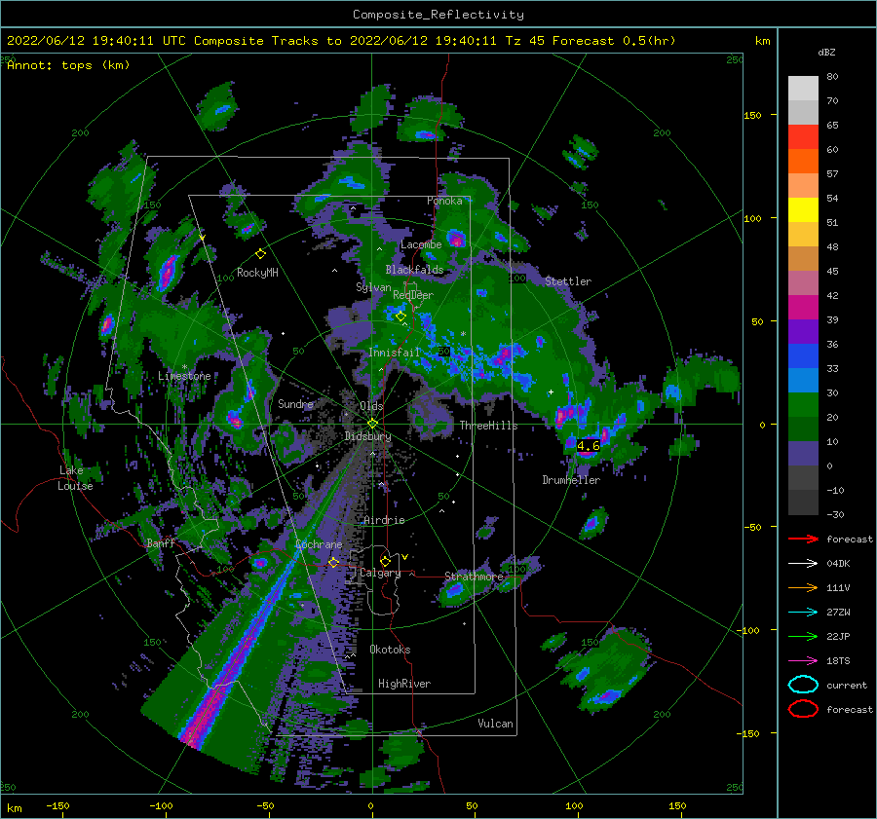This screenshot has width=877, height=819.
Task: Click the Vulcan town label
Action: 495,724
